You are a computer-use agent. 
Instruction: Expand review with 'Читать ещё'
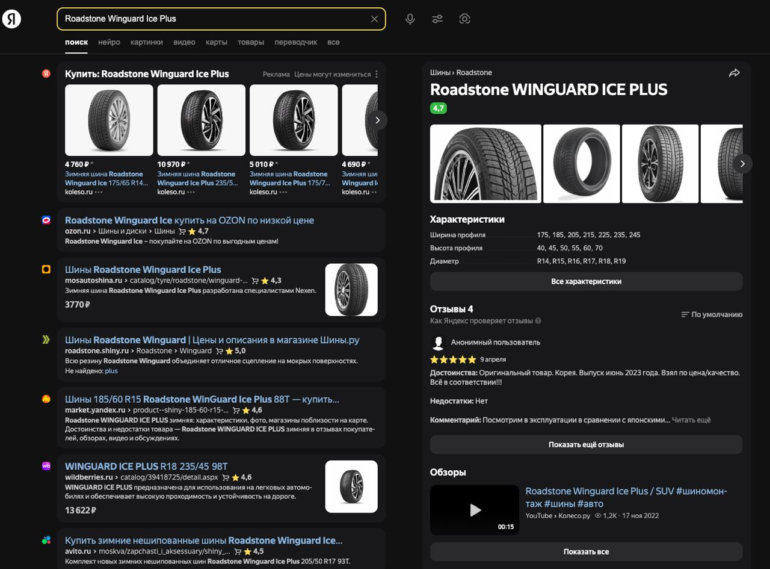pos(691,420)
